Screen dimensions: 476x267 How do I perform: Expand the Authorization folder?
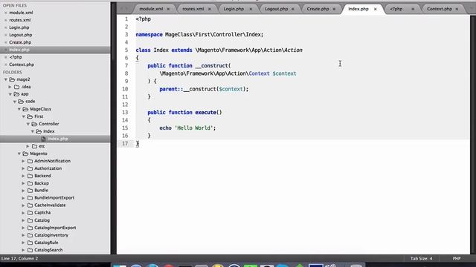point(23,168)
